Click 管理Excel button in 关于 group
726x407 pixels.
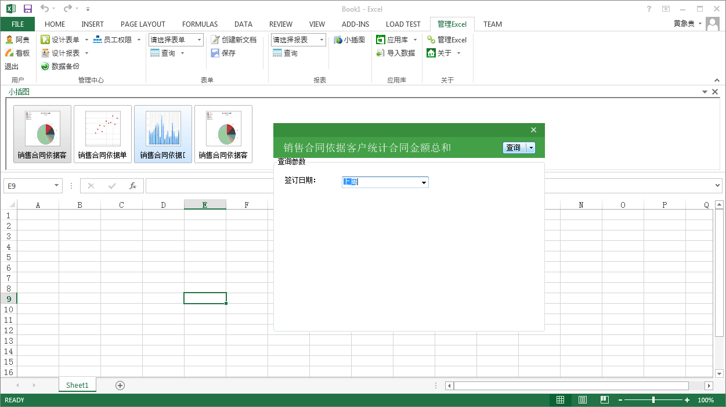(x=447, y=39)
